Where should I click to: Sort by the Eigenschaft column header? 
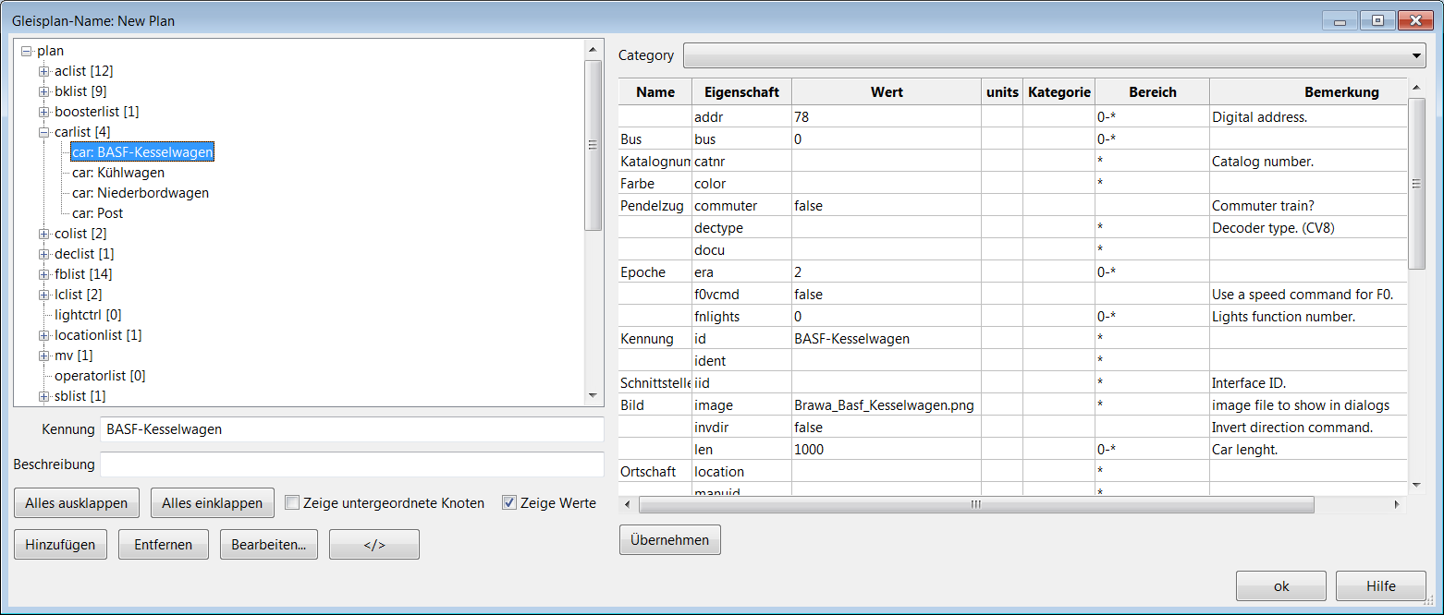click(741, 92)
